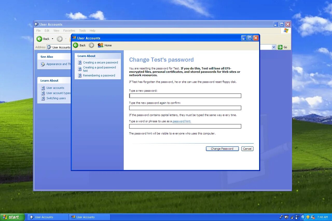Open the View menu
332x221 pixels.
point(56,31)
